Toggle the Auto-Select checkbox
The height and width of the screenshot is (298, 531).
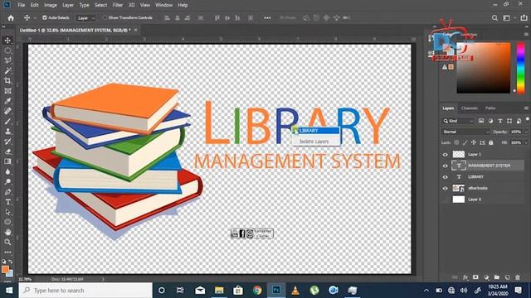(44, 17)
